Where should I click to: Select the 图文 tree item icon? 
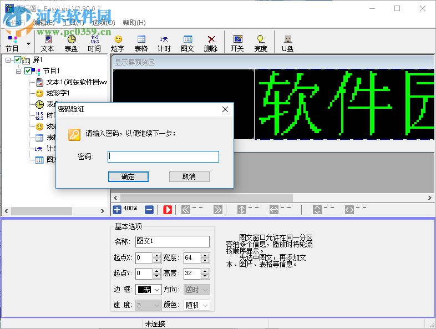pos(39,160)
